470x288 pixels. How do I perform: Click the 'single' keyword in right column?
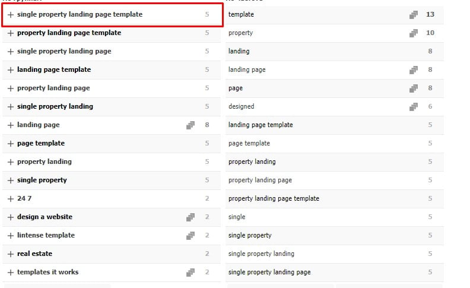[237, 217]
